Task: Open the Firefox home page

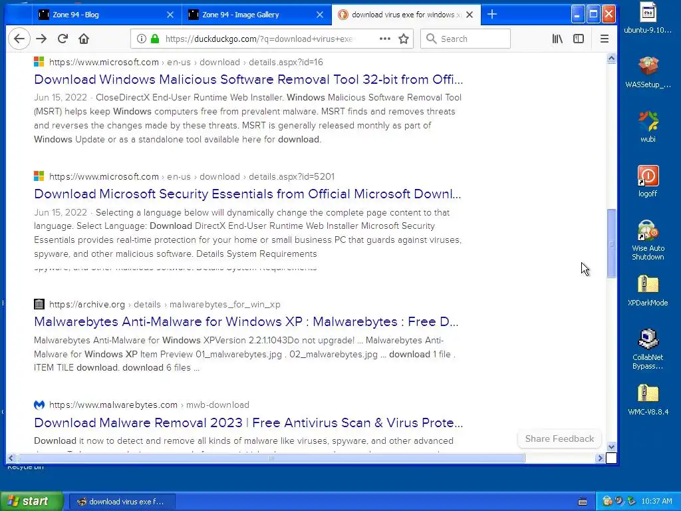Action: [84, 39]
